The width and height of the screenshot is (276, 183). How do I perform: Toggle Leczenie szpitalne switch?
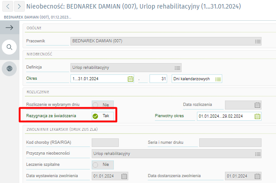(x=102, y=165)
